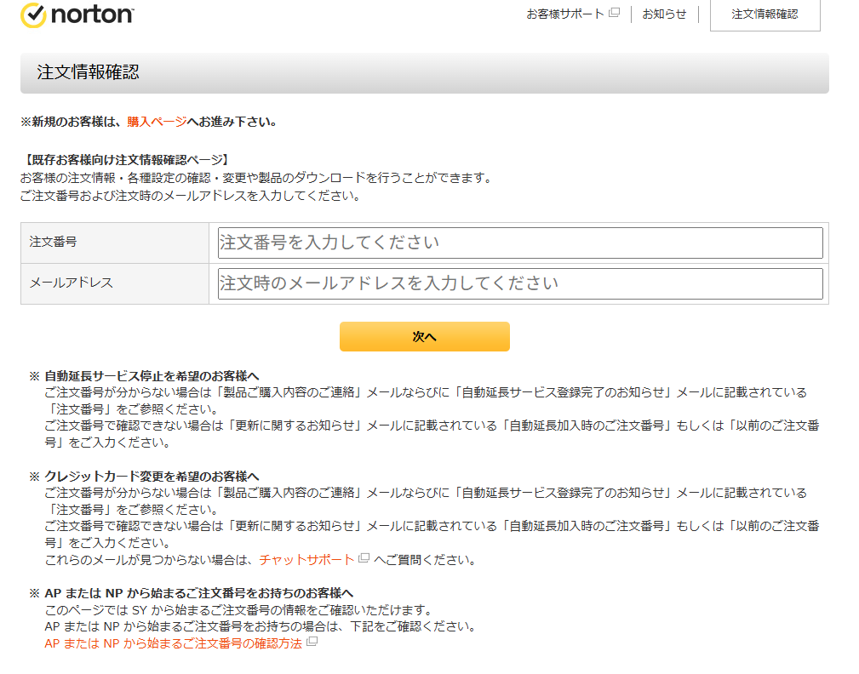Click 自動延長サービス停止を希望のお客様へ heading

coord(152,376)
